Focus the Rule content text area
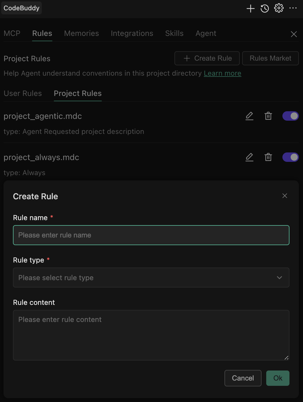303x402 pixels. point(151,335)
